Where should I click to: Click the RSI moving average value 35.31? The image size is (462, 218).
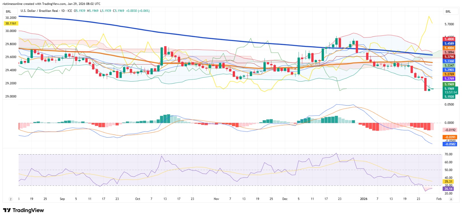click(x=448, y=182)
